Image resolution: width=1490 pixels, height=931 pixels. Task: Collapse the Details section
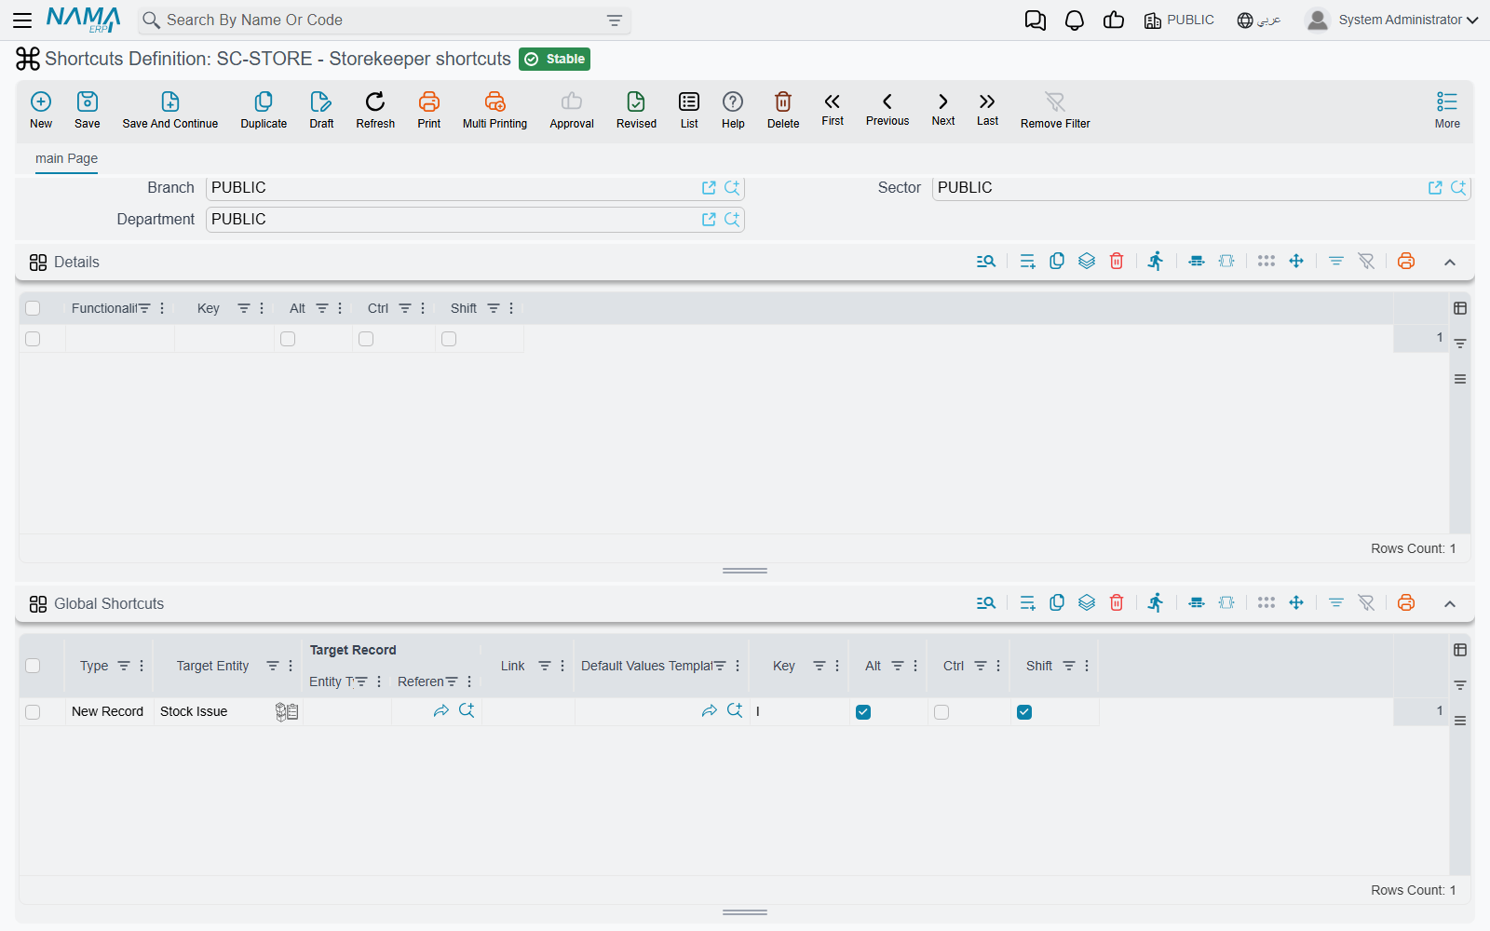coord(1450,263)
